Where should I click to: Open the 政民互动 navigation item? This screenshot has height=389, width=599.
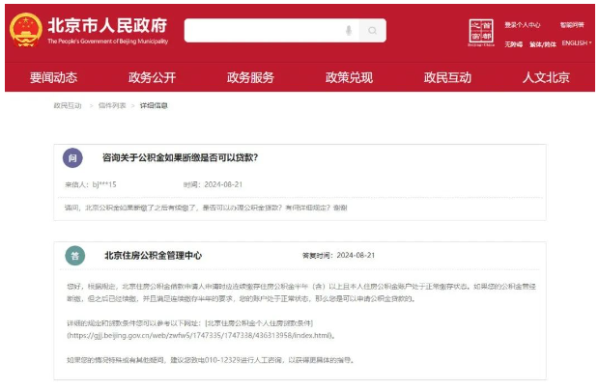[x=447, y=77]
